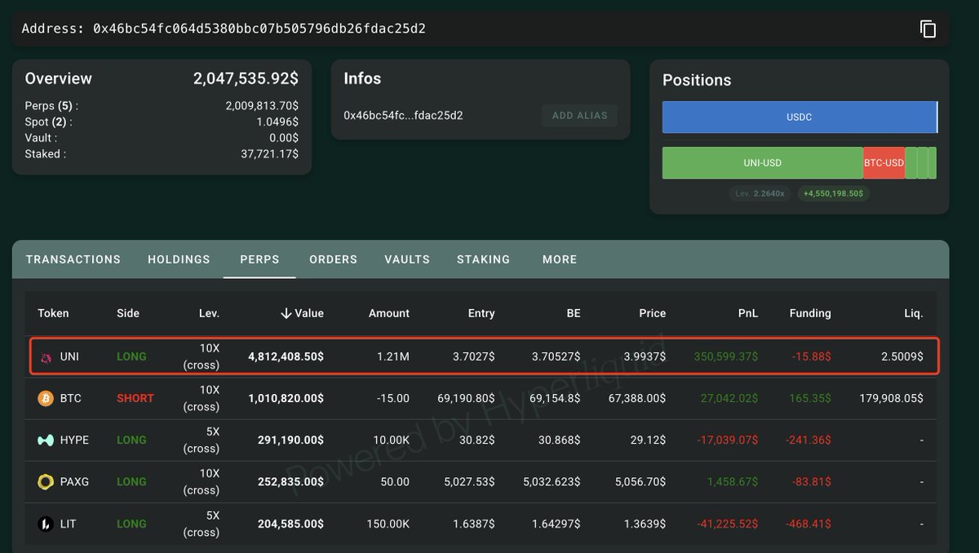The image size is (979, 553).
Task: Expand the UNI-USD green position bar
Action: tap(763, 162)
